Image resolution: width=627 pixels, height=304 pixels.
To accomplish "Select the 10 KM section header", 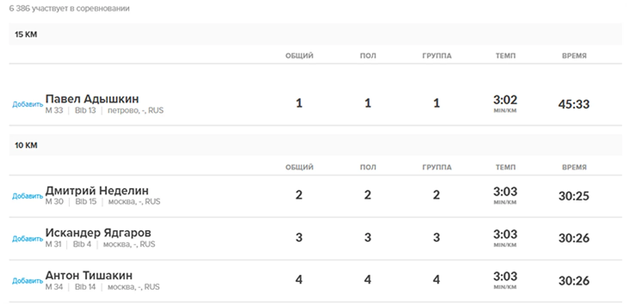I will [x=26, y=146].
